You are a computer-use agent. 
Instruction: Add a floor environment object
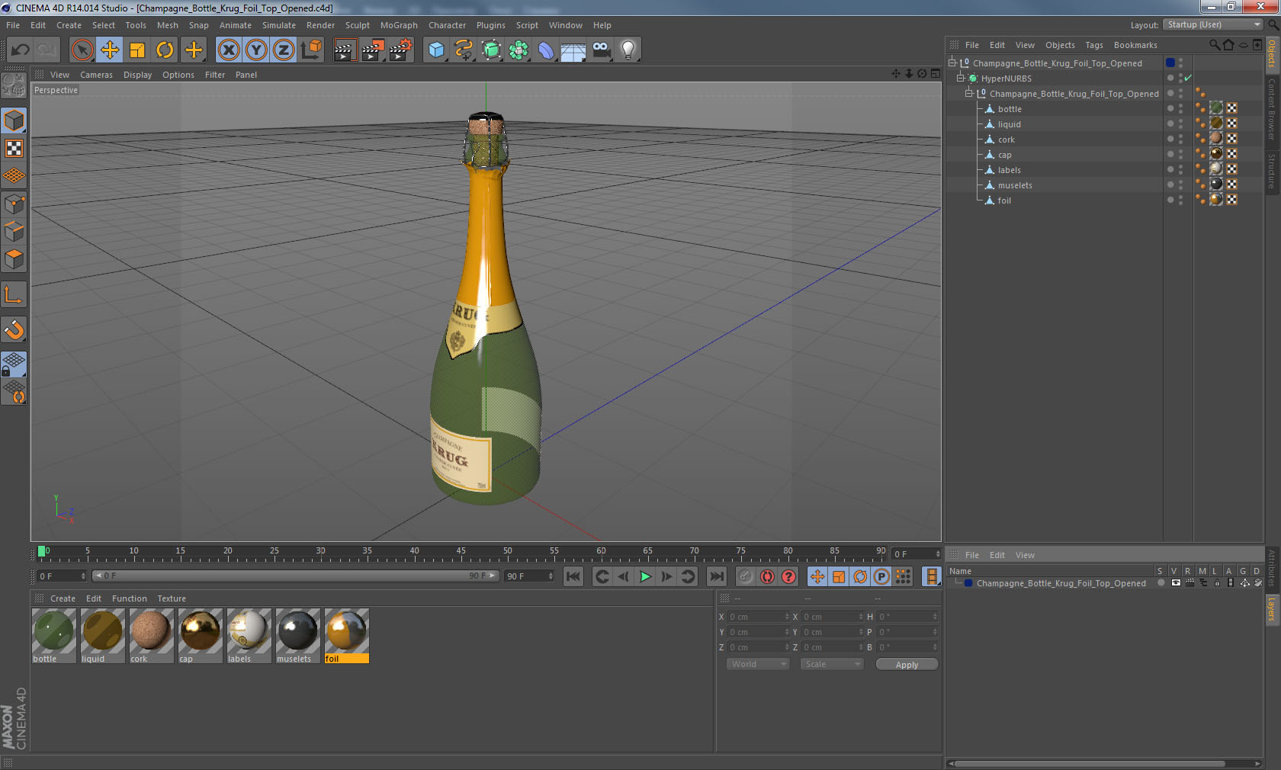[573, 50]
